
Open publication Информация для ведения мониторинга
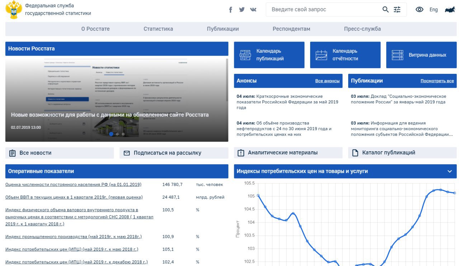[402, 129]
